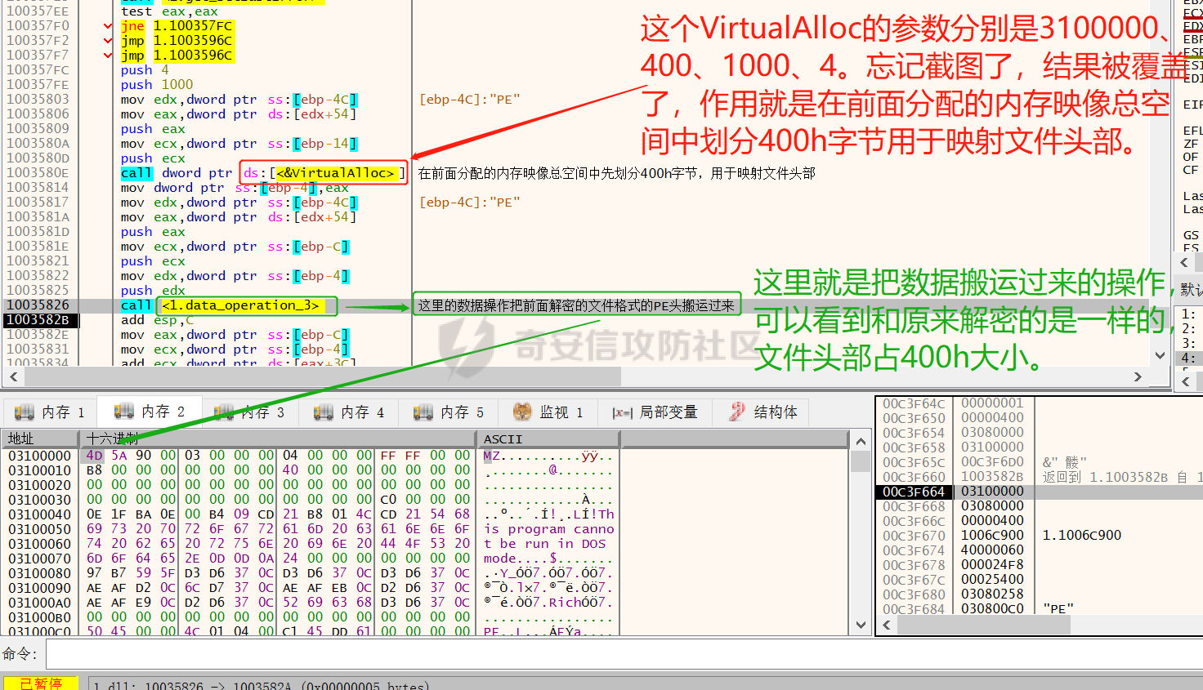The height and width of the screenshot is (690, 1203).
Task: Click the ZF flag in registers panel
Action: pos(1191,144)
